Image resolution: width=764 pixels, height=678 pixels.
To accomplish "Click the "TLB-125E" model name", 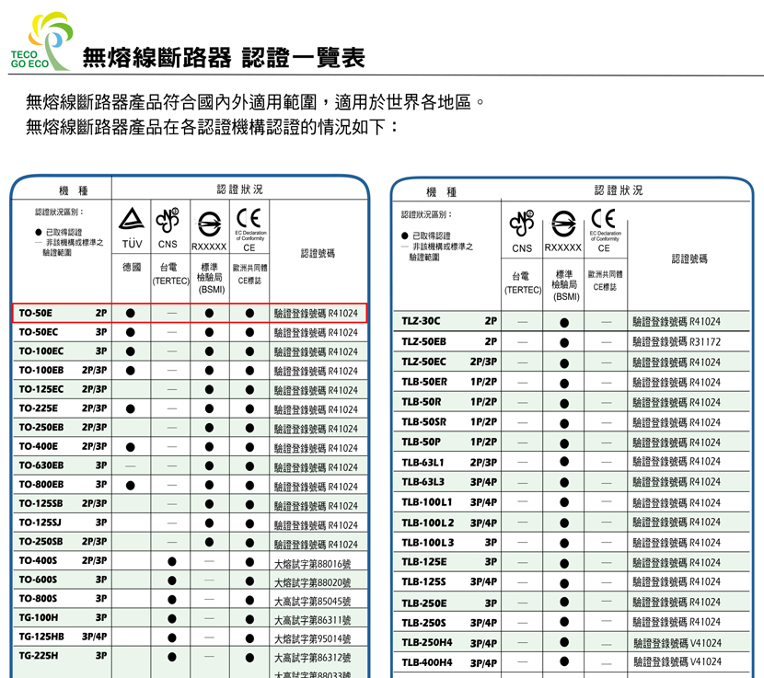I will pyautogui.click(x=424, y=562).
